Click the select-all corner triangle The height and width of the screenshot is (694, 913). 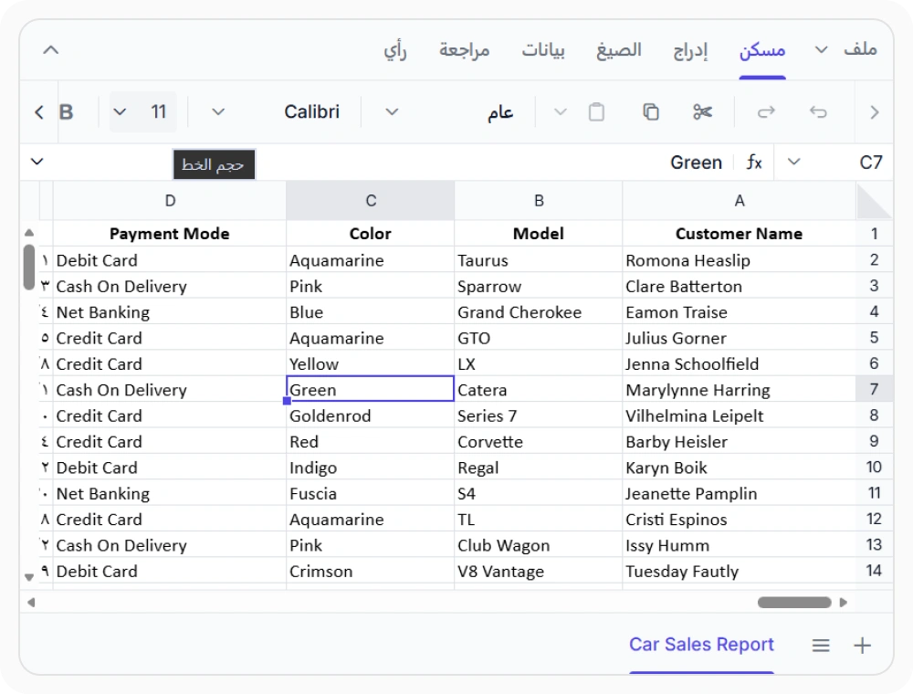(x=874, y=200)
